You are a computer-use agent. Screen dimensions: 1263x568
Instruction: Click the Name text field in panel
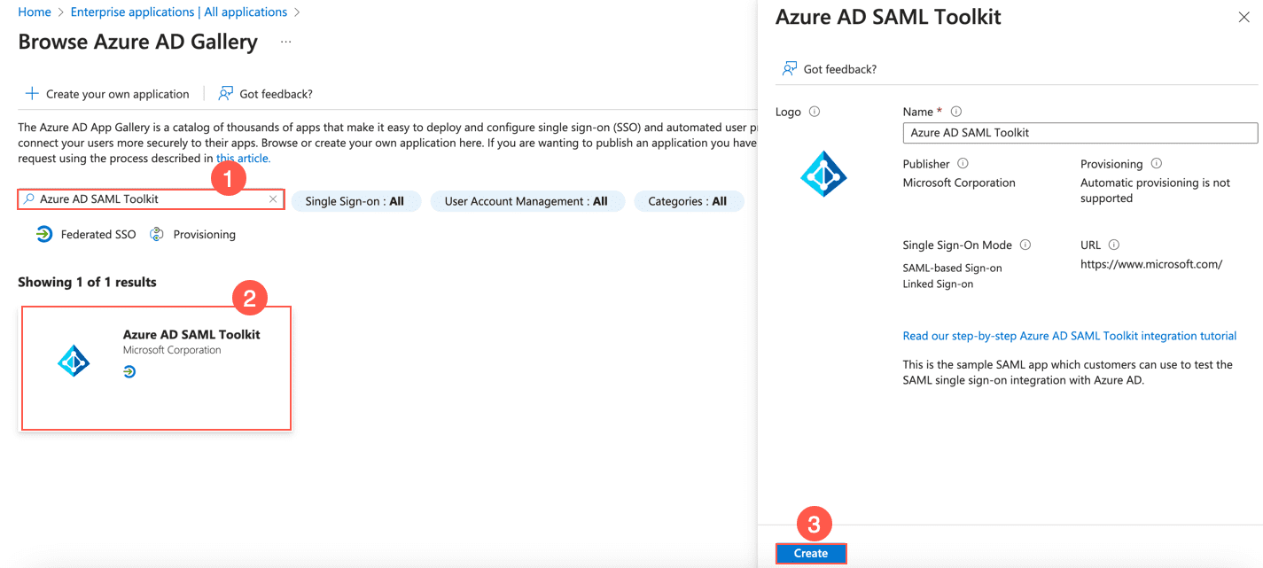[1080, 133]
